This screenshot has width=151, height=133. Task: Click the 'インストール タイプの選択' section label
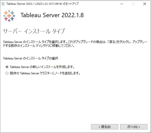31,58
